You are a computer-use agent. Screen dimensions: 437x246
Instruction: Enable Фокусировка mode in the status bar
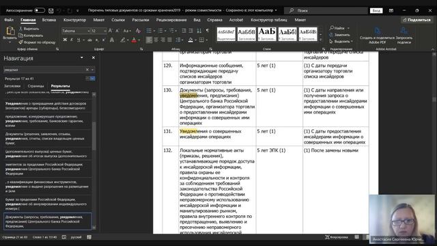337,237
